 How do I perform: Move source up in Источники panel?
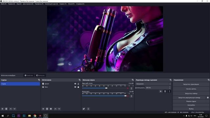click(55, 109)
